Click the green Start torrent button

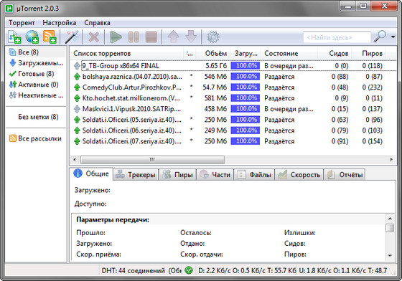(116, 37)
